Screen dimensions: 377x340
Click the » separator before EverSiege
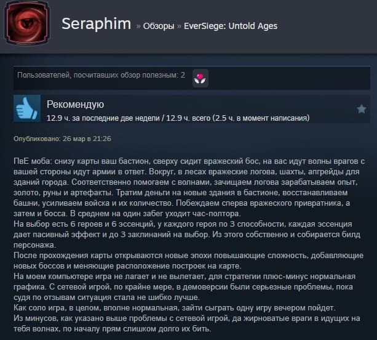179,26
